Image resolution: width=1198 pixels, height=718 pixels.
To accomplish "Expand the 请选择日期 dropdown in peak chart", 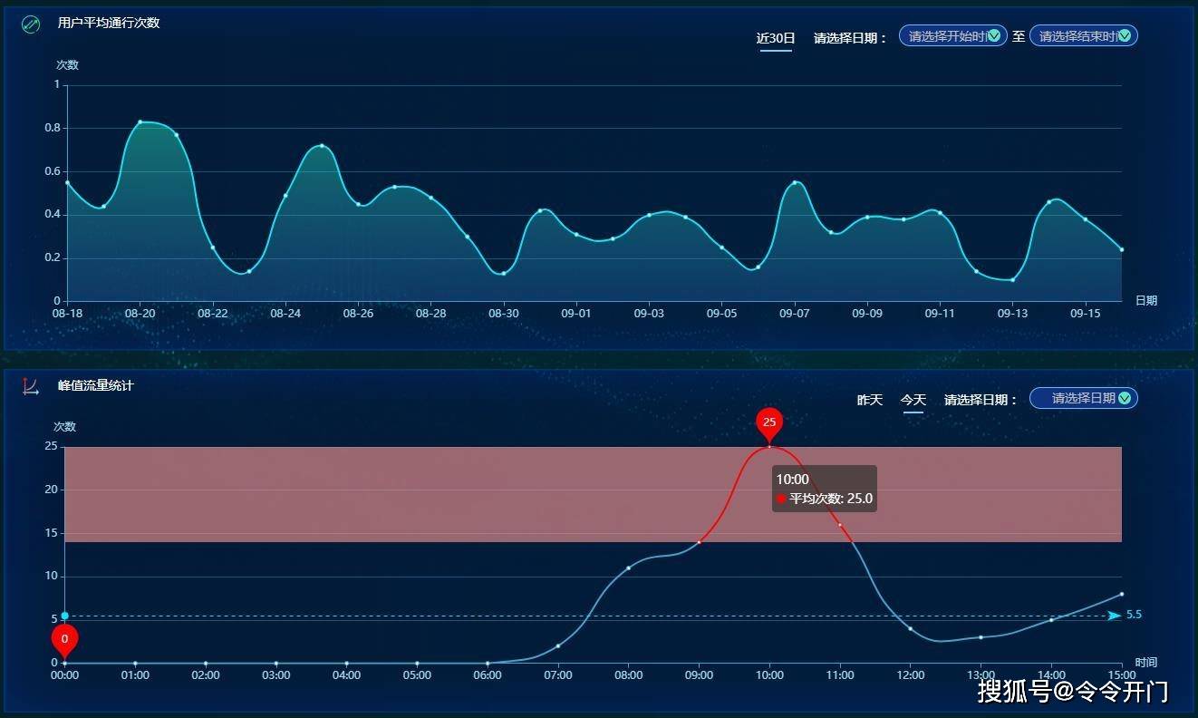I will [1082, 398].
